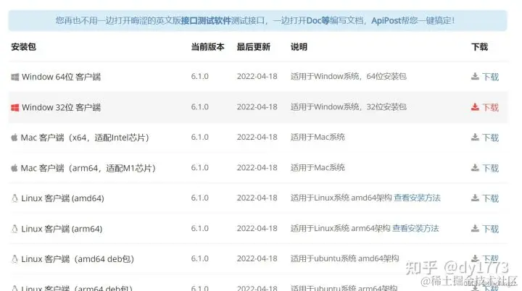Image resolution: width=522 pixels, height=291 pixels.
Task: Click date 2022-04-18 in Linux (arm64) row
Action: 257,229
